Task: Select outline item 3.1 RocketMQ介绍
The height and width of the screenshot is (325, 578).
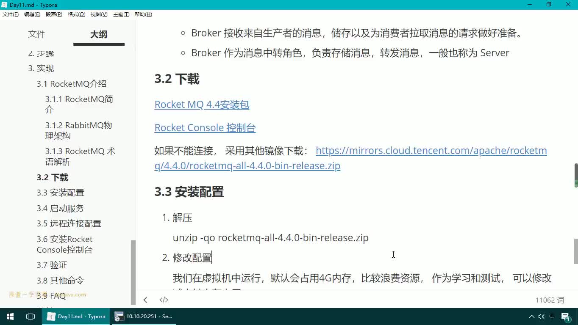Action: pyautogui.click(x=72, y=84)
